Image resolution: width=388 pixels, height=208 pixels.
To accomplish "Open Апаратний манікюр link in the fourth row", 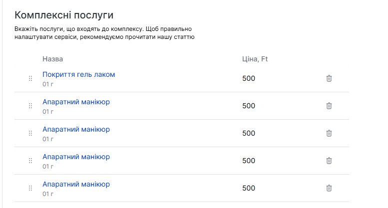I will [x=76, y=157].
